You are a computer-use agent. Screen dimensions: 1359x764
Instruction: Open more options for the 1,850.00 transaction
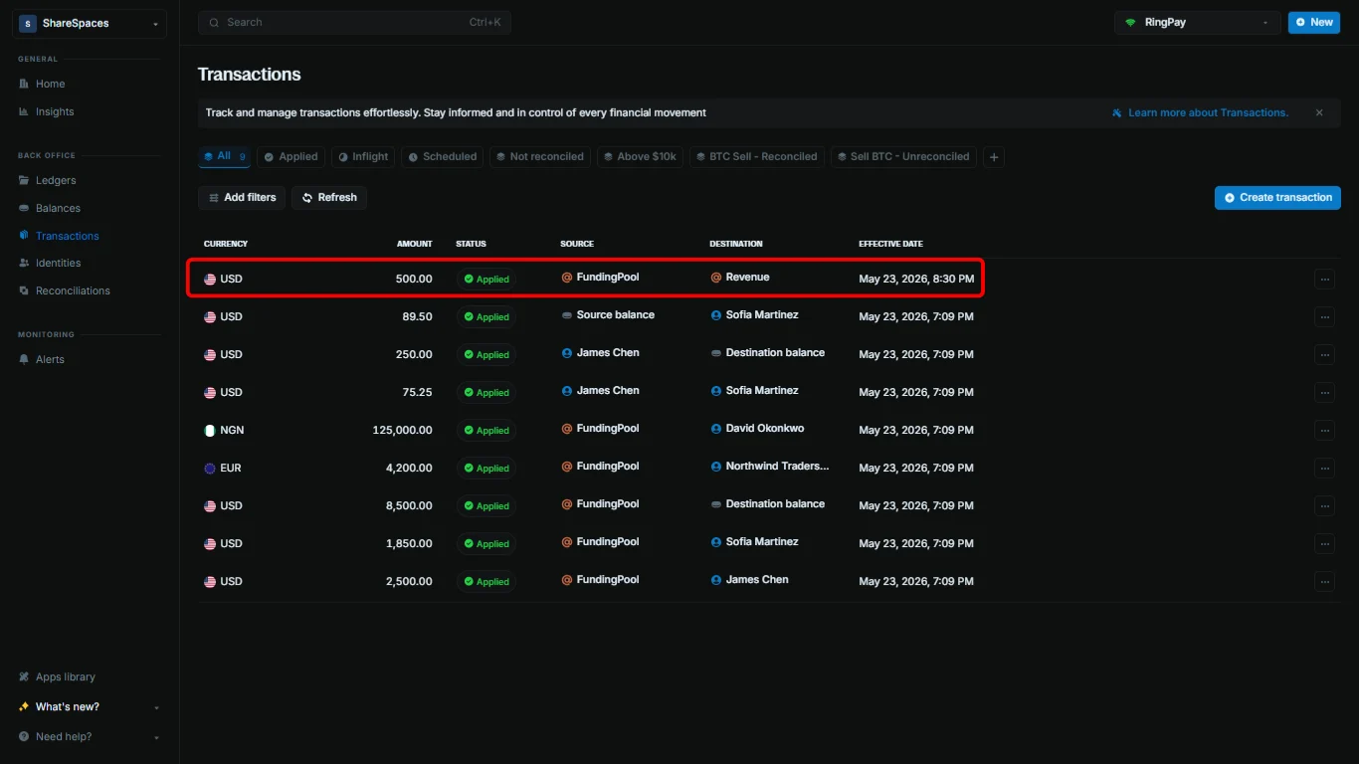[x=1324, y=544]
